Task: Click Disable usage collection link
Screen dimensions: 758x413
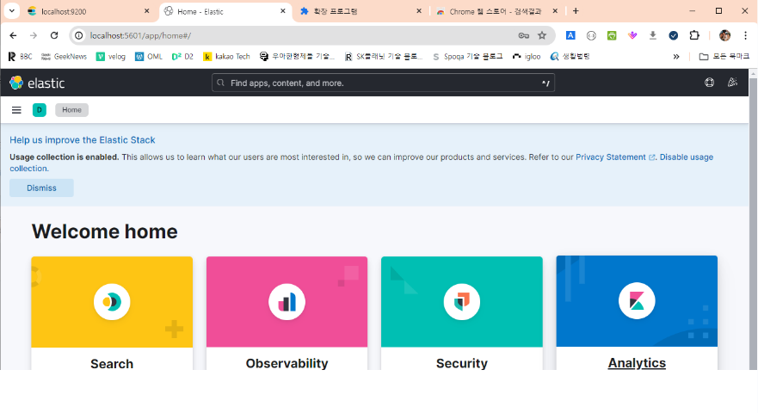Action: [x=687, y=157]
